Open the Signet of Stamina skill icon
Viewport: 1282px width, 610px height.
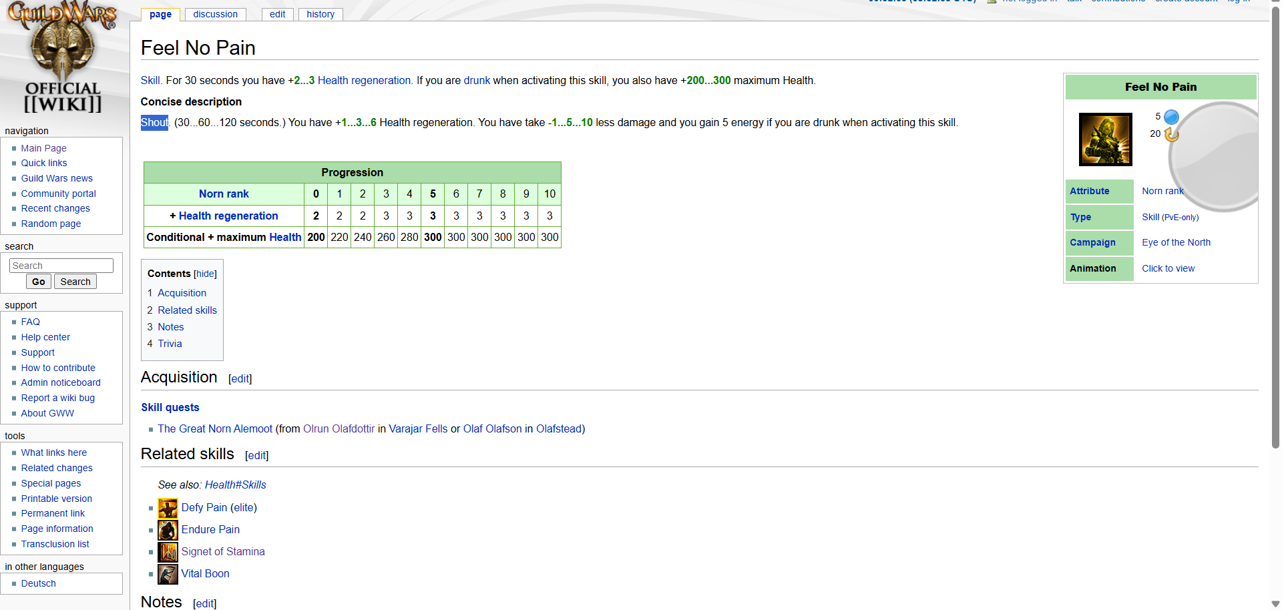tap(168, 553)
